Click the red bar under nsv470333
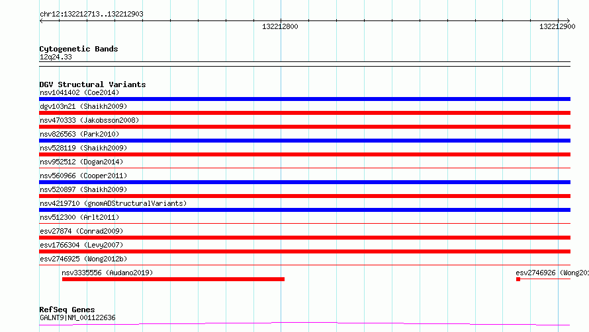This screenshot has height=332, width=589. (304, 127)
